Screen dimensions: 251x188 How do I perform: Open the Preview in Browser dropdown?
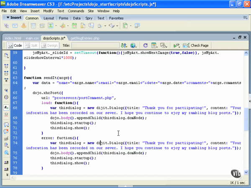[134, 45]
